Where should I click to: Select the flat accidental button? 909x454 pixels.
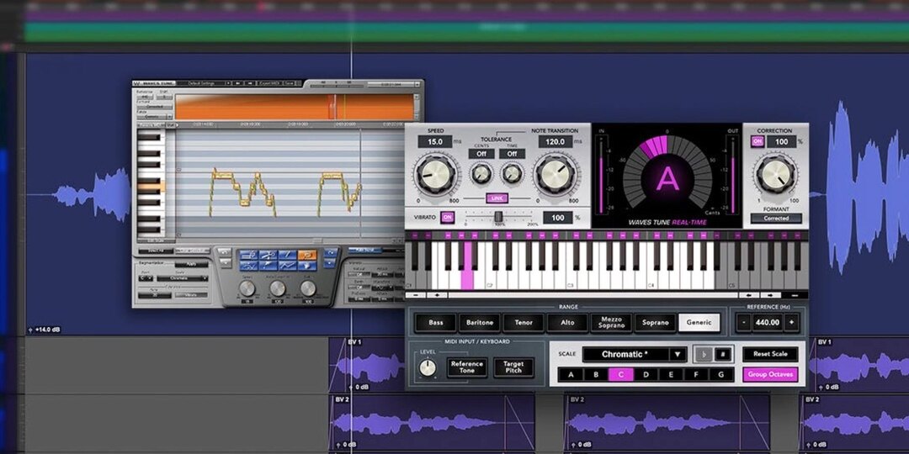click(x=703, y=355)
